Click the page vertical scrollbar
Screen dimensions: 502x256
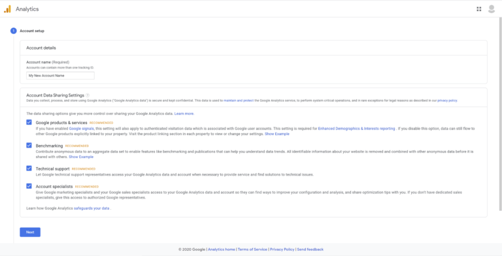click(x=501, y=114)
